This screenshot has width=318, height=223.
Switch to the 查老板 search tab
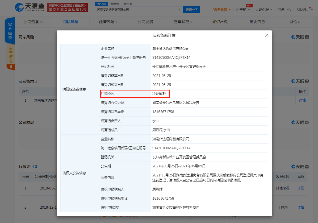tap(115, 4)
